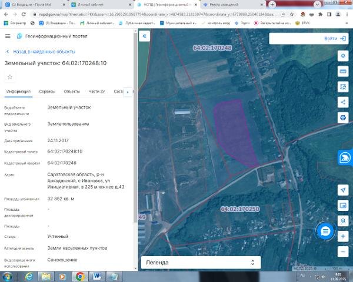The width and height of the screenshot is (353, 282).
Task: Switch to the Объекты tab
Action: pos(72,92)
